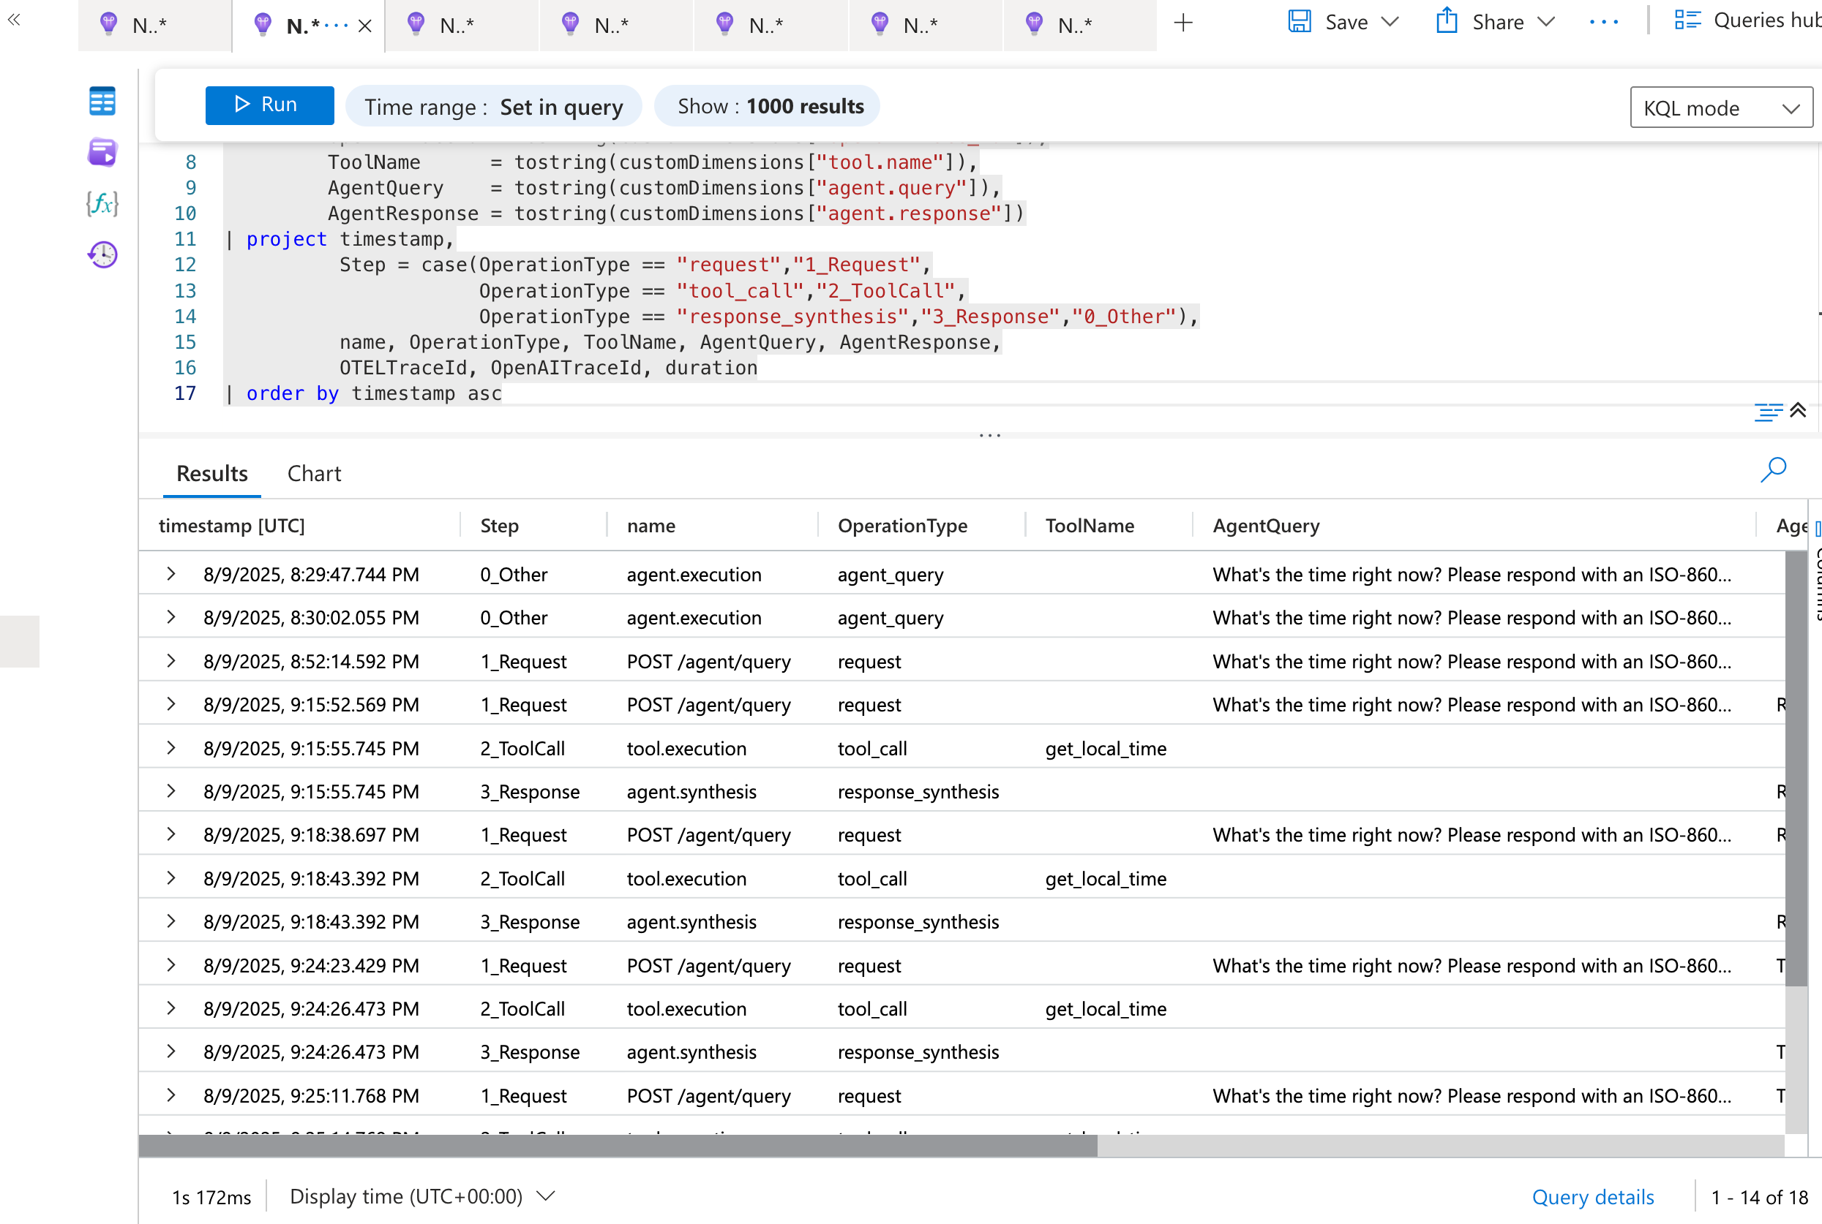The width and height of the screenshot is (1822, 1224).
Task: Open the Query history clock icon
Action: [102, 254]
